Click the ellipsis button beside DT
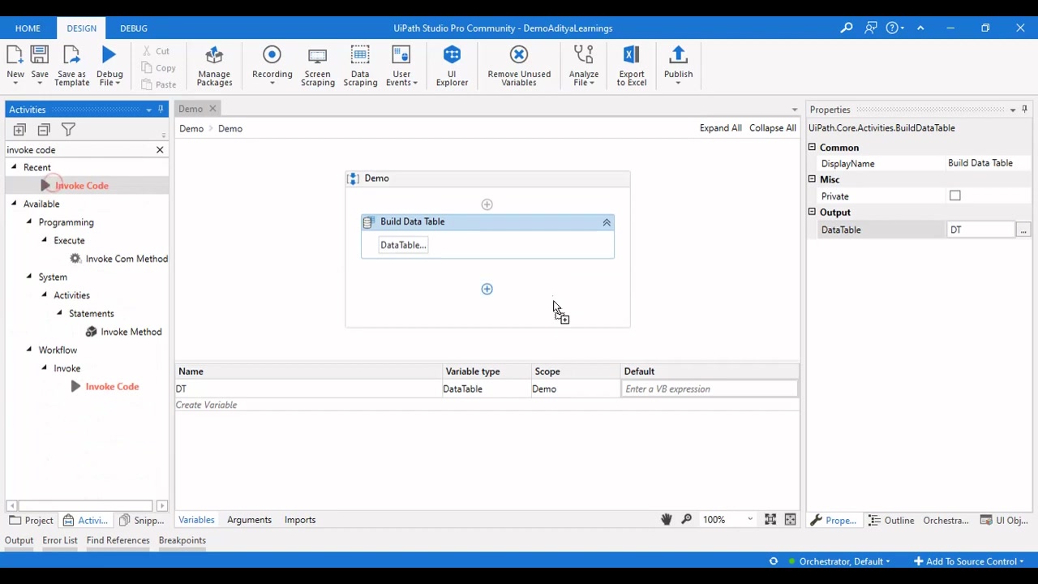Screen dimensions: 1038x584 [x=1023, y=230]
